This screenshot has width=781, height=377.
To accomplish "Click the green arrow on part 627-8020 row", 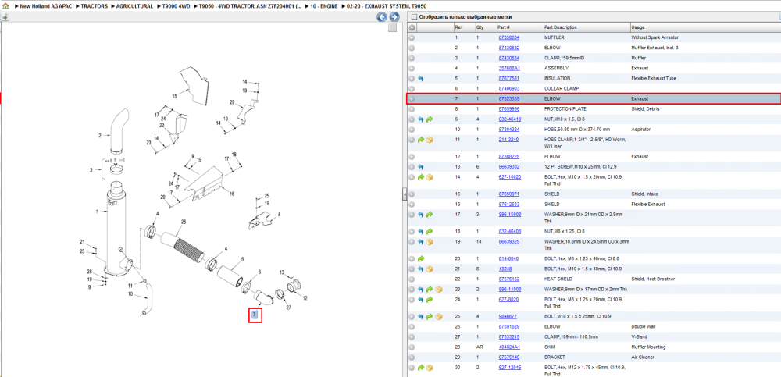I will click(430, 300).
